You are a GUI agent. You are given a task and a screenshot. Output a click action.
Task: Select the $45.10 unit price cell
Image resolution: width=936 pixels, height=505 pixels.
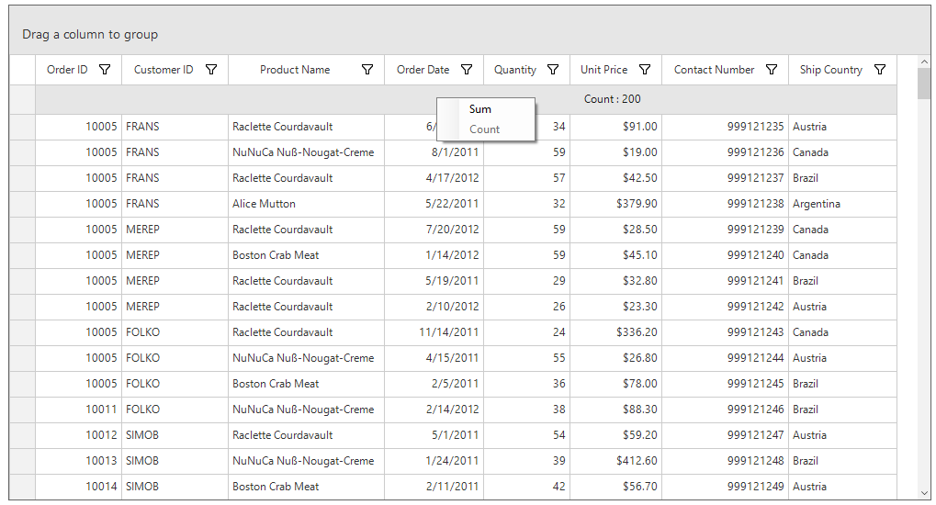point(615,255)
